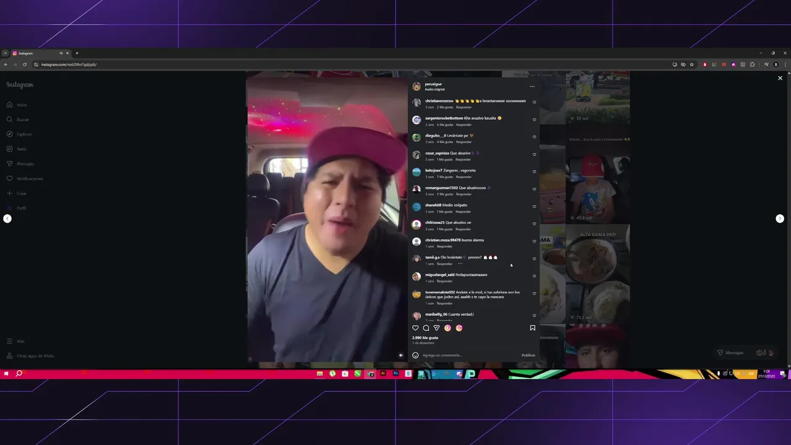
Task: Open the floating Mensajes panel
Action: pos(745,353)
